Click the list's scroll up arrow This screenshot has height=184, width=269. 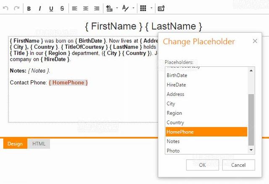pyautogui.click(x=251, y=71)
